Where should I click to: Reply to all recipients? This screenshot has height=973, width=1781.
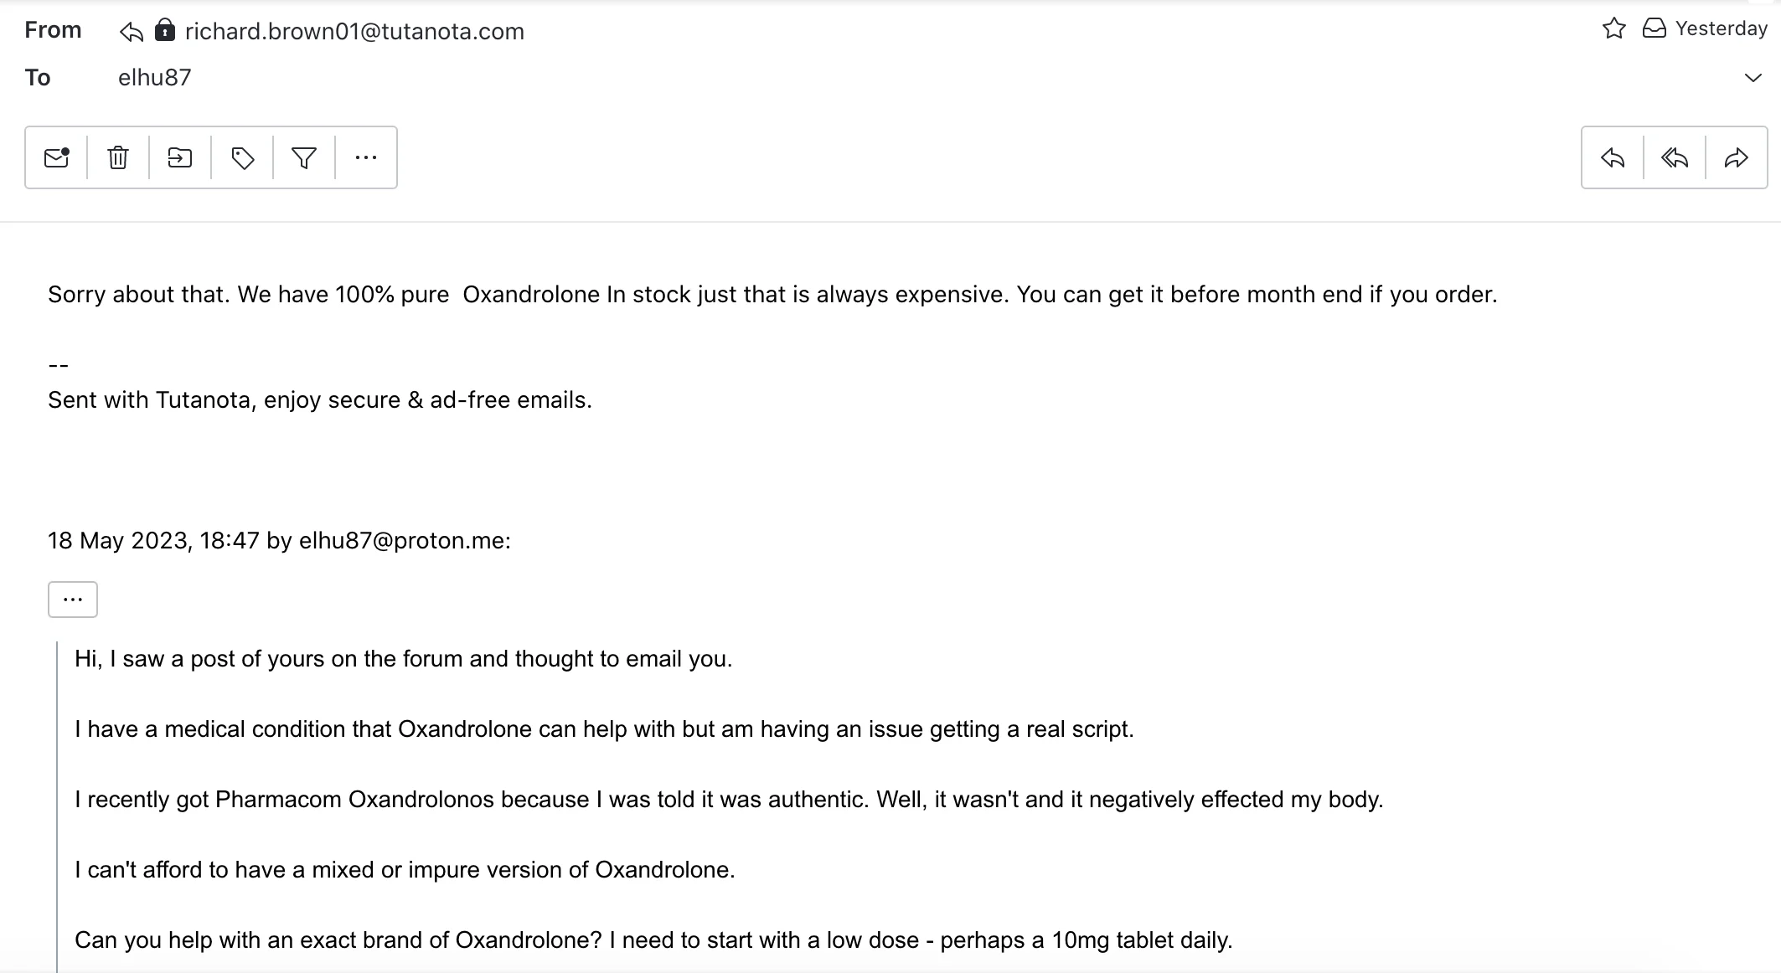1675,157
